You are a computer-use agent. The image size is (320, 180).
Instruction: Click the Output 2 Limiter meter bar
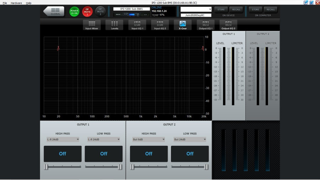[267, 76]
